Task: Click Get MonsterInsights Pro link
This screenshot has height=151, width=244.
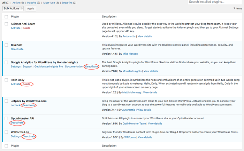Action: 48,66
